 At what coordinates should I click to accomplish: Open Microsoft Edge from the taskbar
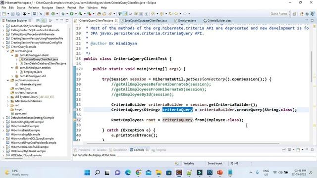pos(128,173)
